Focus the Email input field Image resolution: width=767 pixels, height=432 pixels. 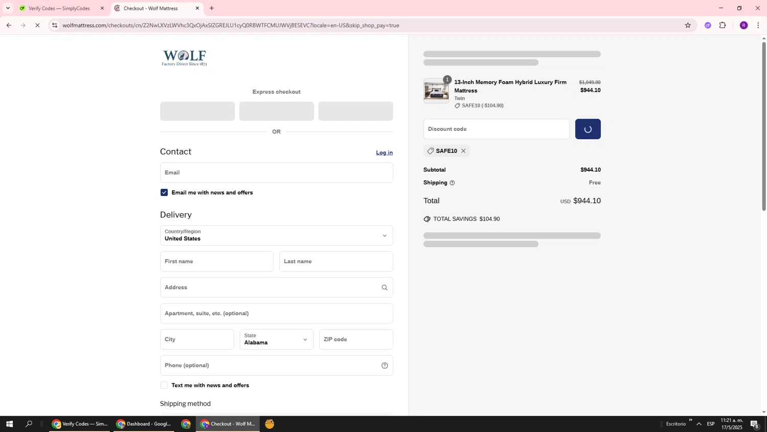(277, 172)
